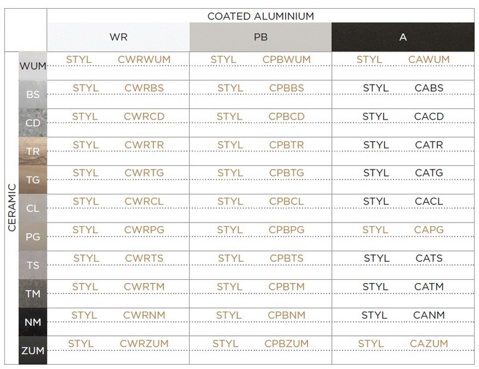Viewport: 479px width, 369px height.
Task: Click product code CWRWUM
Action: pyautogui.click(x=144, y=59)
